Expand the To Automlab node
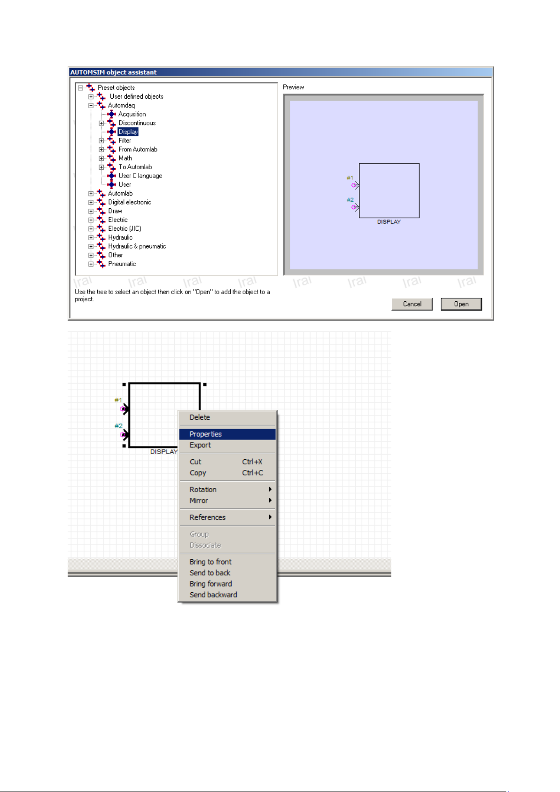This screenshot has height=792, width=560. [x=101, y=167]
